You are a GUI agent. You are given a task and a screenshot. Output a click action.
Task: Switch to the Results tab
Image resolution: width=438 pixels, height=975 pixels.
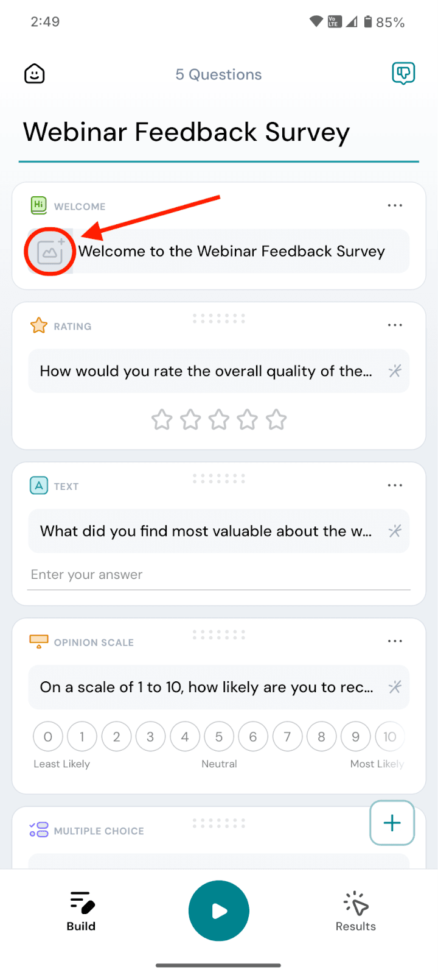click(356, 911)
